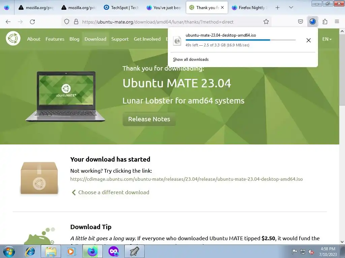Switch to the mozilla.org/priv tab

(x=79, y=8)
